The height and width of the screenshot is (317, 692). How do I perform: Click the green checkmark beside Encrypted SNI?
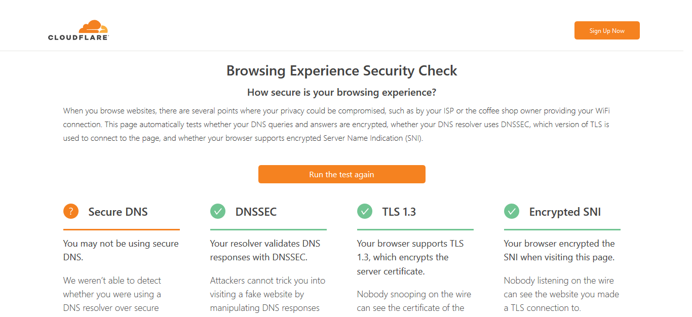(512, 211)
